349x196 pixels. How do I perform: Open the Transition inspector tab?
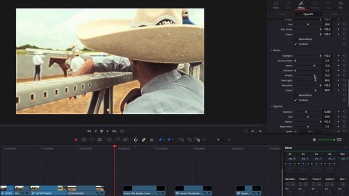(x=315, y=5)
